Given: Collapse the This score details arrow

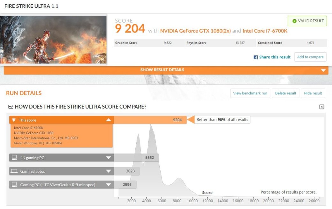Looking at the screenshot, I should click(109, 120).
